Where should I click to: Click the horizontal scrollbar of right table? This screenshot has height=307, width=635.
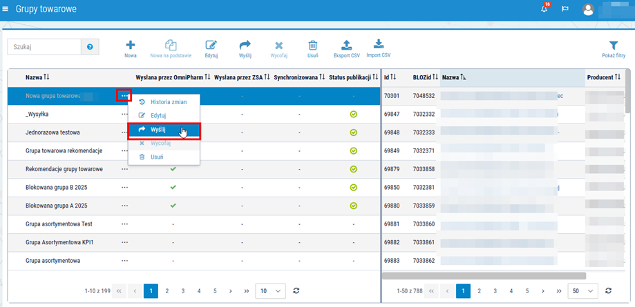tap(484, 276)
